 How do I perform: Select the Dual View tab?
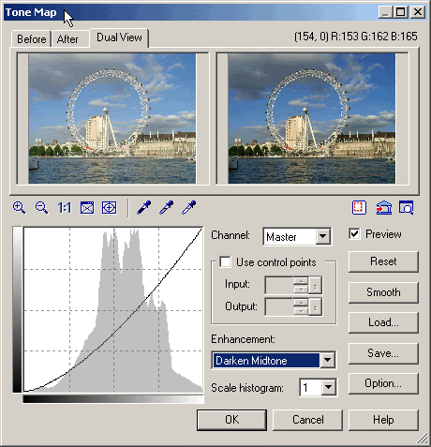pyautogui.click(x=119, y=37)
